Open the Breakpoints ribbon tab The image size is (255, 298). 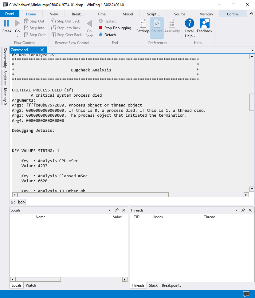tap(78, 14)
